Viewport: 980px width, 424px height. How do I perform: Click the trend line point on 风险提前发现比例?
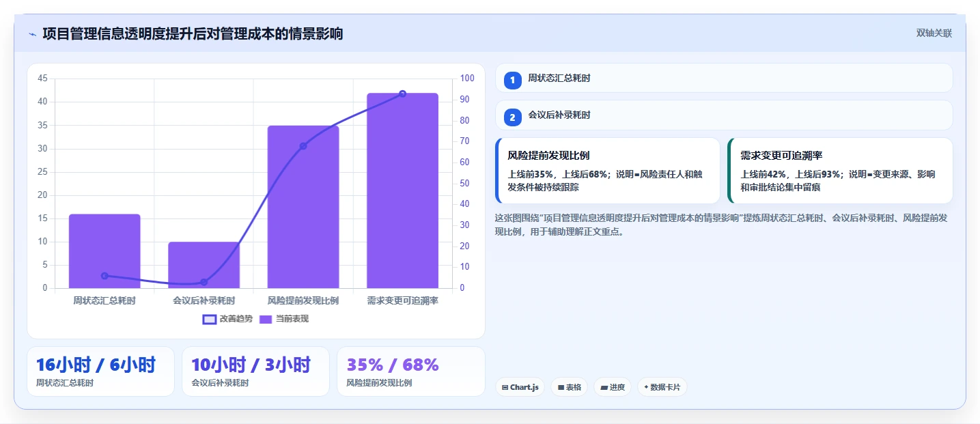[x=303, y=146]
